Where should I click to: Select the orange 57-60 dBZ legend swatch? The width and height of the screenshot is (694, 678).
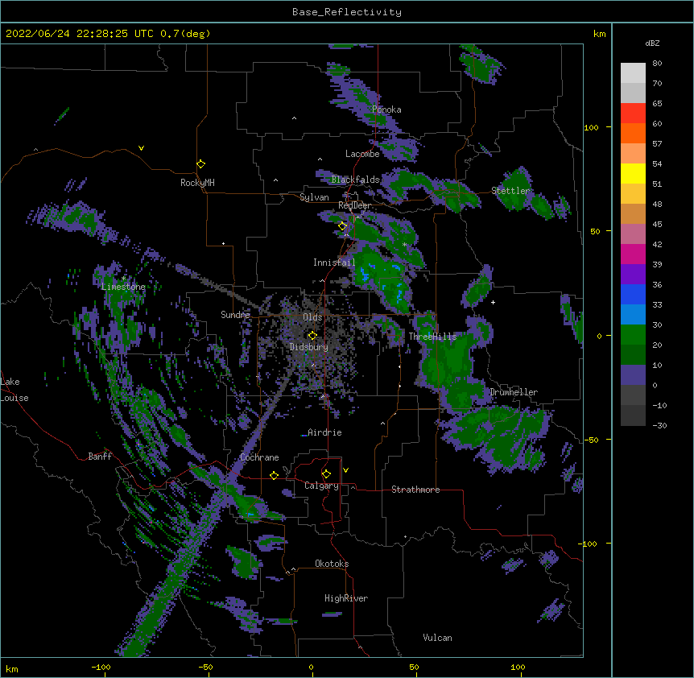tap(633, 133)
